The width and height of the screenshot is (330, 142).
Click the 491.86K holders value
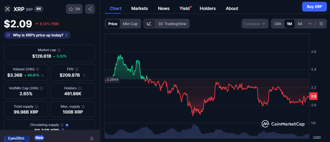[73, 93]
